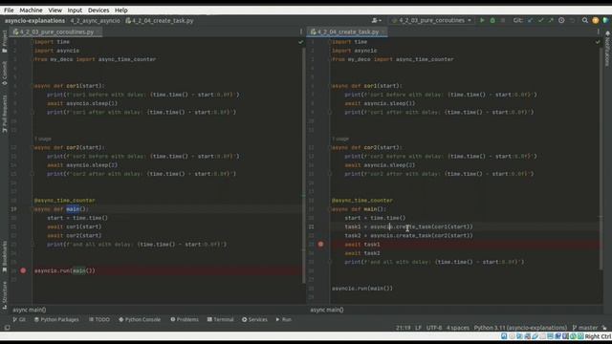Image resolution: width=612 pixels, height=344 pixels.
Task: Click right editor inspection checkmark
Action: pos(598,42)
